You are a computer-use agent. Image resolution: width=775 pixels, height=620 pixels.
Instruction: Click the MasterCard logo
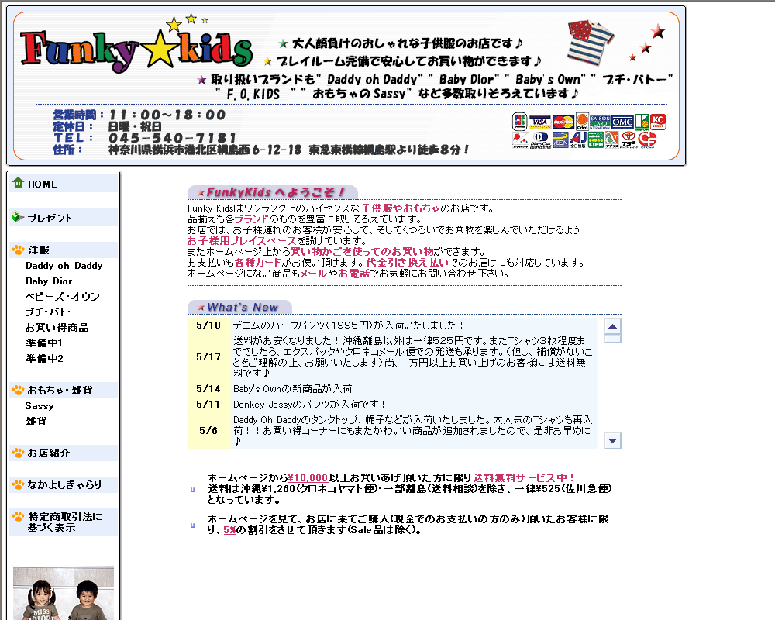click(x=563, y=122)
